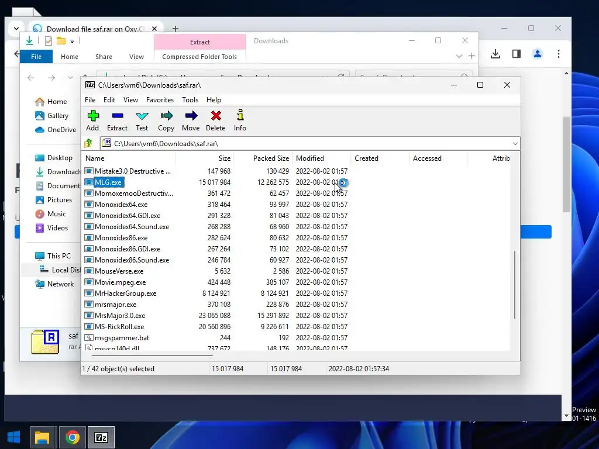Screen dimensions: 599x449
Task: Open Network in the Explorer sidebar
Action: tap(54, 284)
